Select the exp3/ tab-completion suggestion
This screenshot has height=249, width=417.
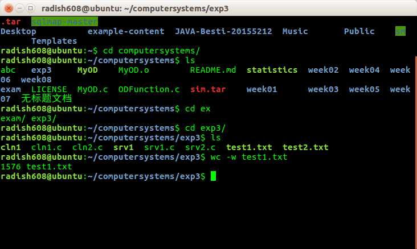coord(44,118)
